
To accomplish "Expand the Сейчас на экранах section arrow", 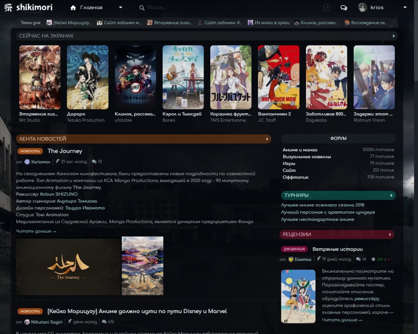I will tap(394, 36).
